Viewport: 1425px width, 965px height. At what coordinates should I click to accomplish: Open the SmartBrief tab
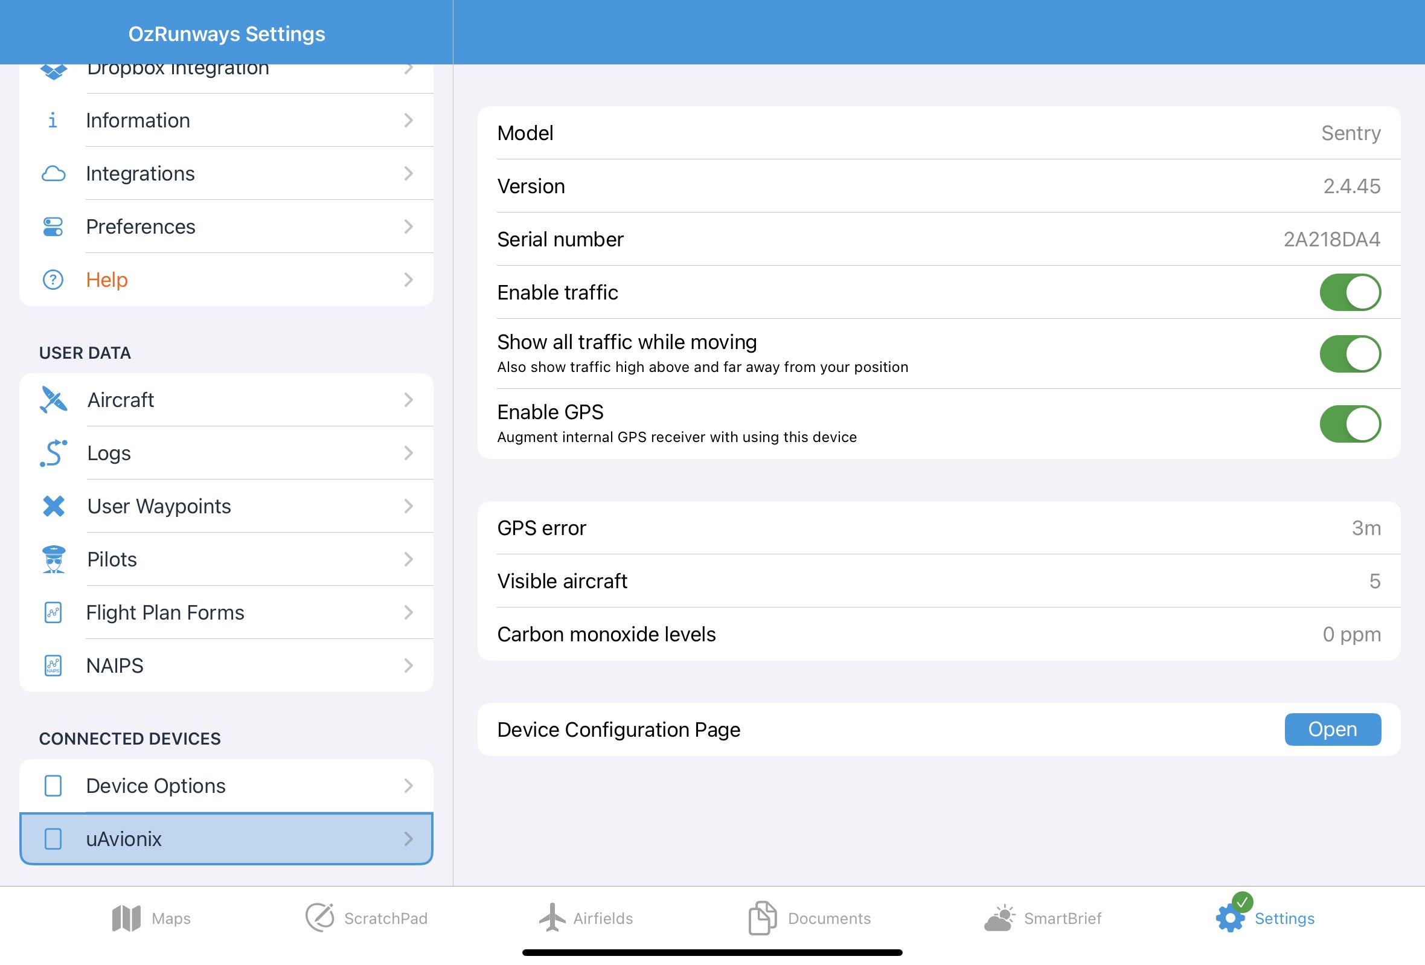[x=1042, y=918]
